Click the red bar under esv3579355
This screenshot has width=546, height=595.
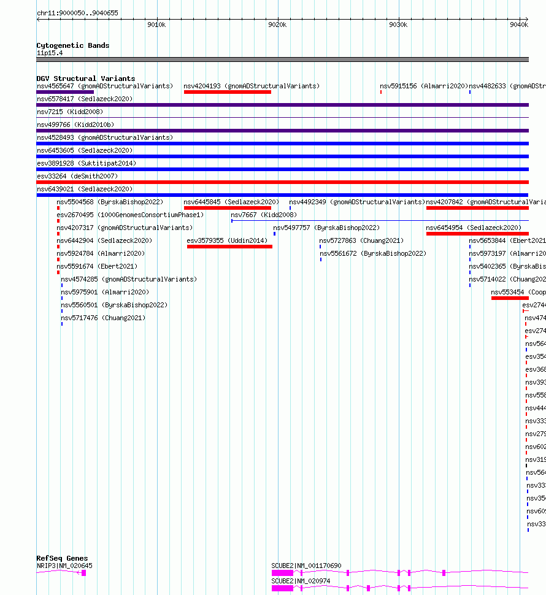tap(229, 247)
